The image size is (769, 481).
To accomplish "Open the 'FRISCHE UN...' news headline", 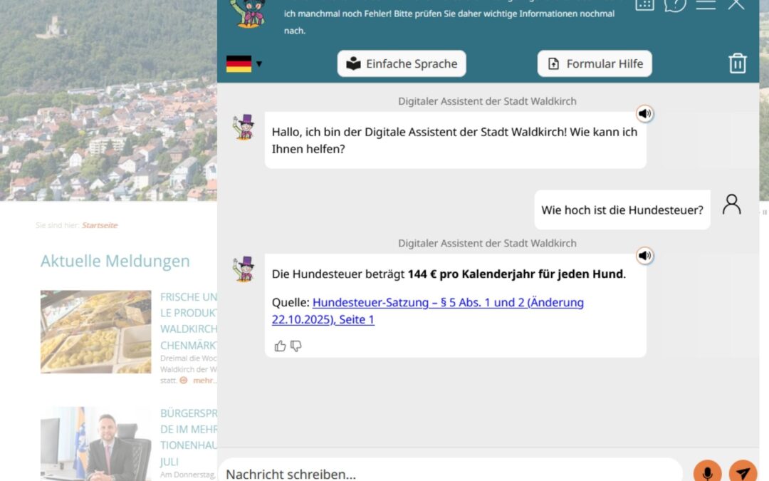I will 188,321.
